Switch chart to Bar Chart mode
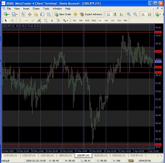Viewport: 165px width, 163px height. (109, 14)
